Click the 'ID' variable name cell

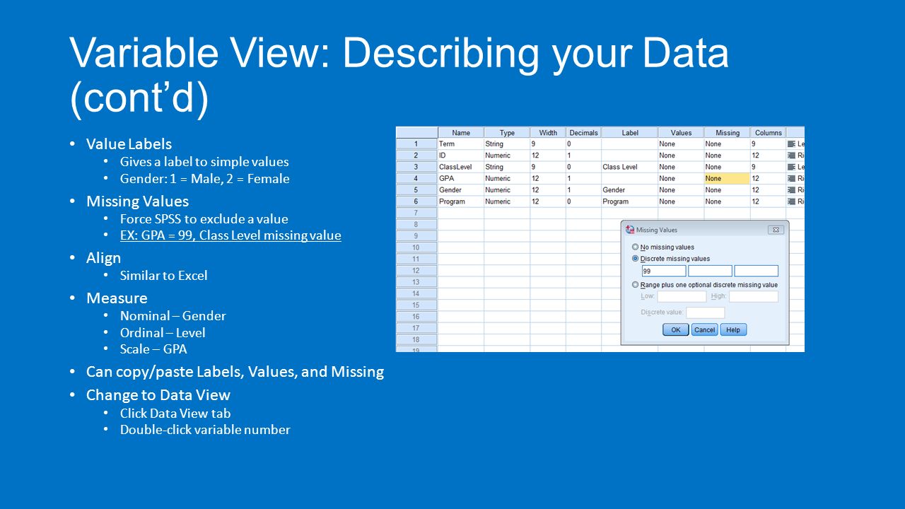461,155
